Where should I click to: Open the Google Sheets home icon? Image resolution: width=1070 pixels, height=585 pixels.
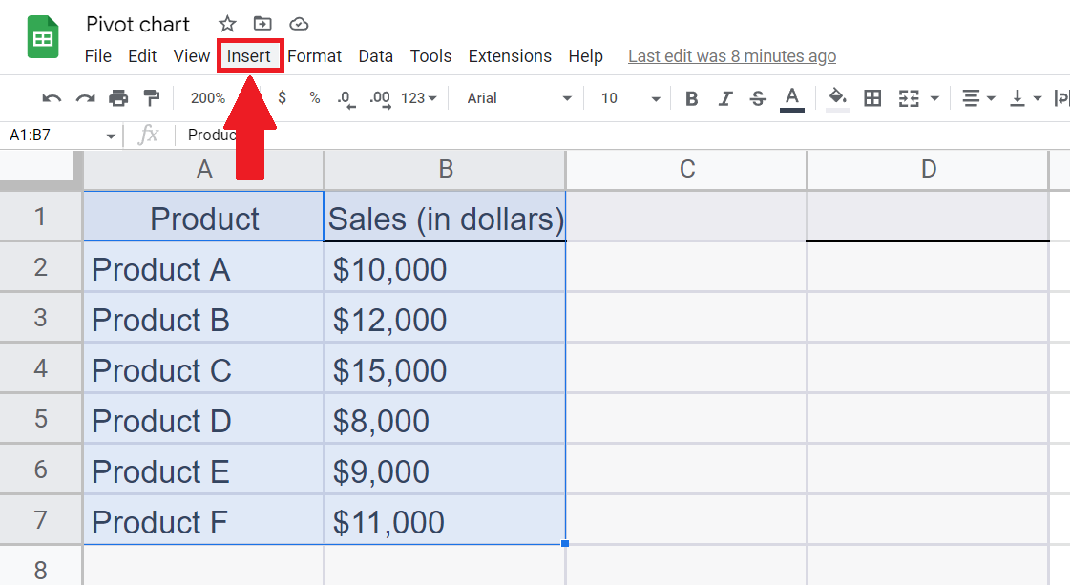click(42, 37)
